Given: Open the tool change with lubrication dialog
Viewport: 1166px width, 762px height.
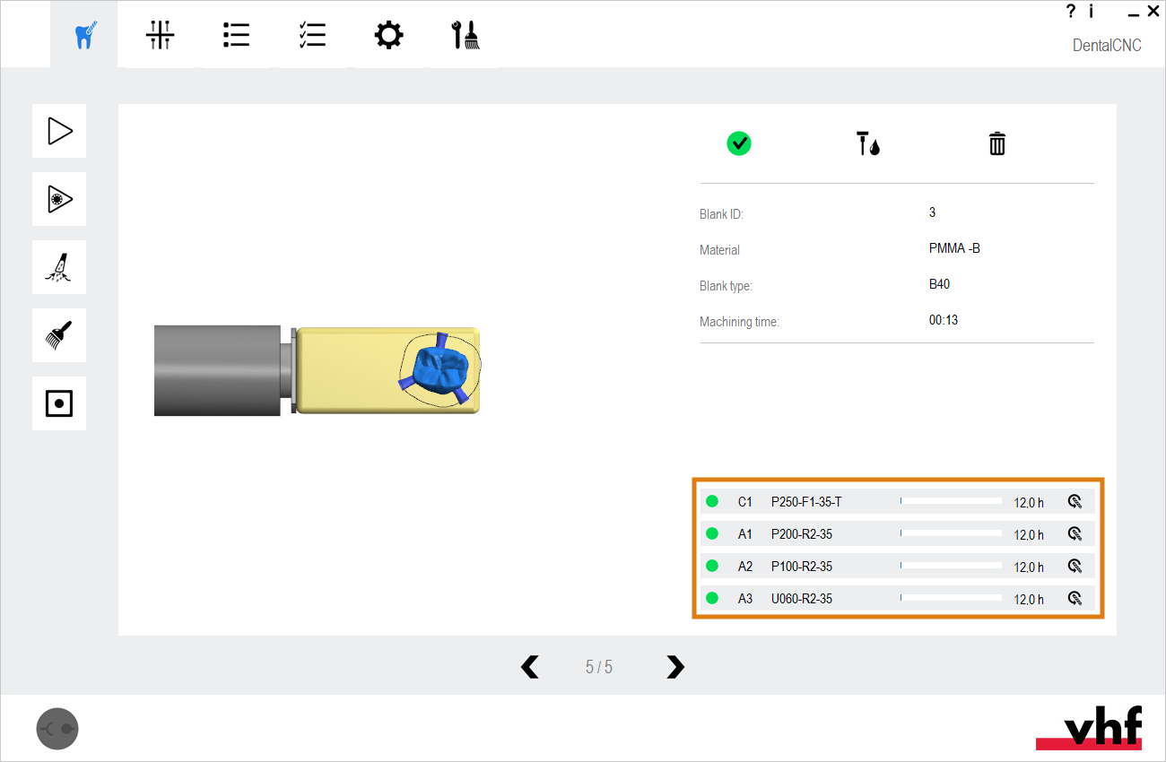Looking at the screenshot, I should click(867, 143).
